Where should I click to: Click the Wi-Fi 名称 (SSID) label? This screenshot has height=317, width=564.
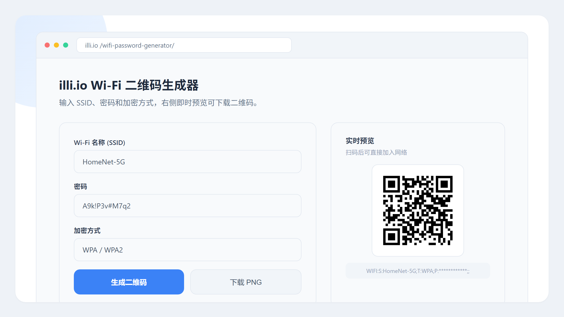(x=99, y=142)
